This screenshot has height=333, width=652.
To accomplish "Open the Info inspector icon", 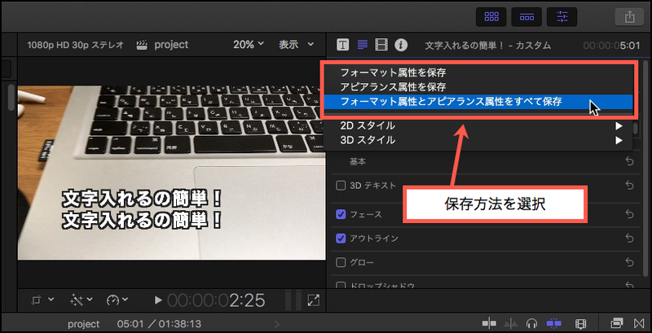I will pos(401,44).
